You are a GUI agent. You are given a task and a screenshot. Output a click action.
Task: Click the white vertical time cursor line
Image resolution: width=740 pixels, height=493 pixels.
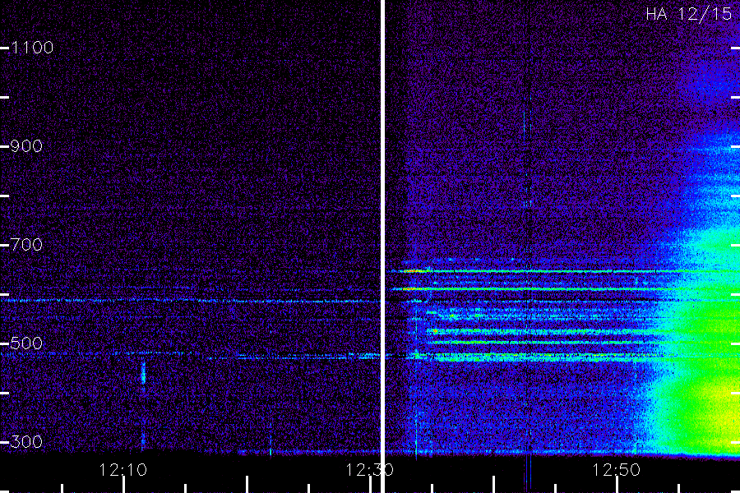[382, 246]
